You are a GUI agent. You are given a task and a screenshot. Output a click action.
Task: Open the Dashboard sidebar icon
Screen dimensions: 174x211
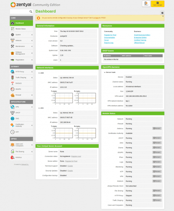(13, 23)
